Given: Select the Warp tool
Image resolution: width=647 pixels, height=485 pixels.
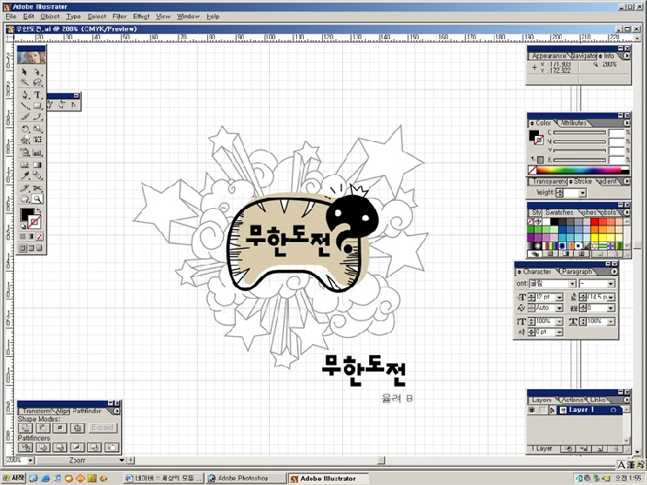Looking at the screenshot, I should (24, 139).
